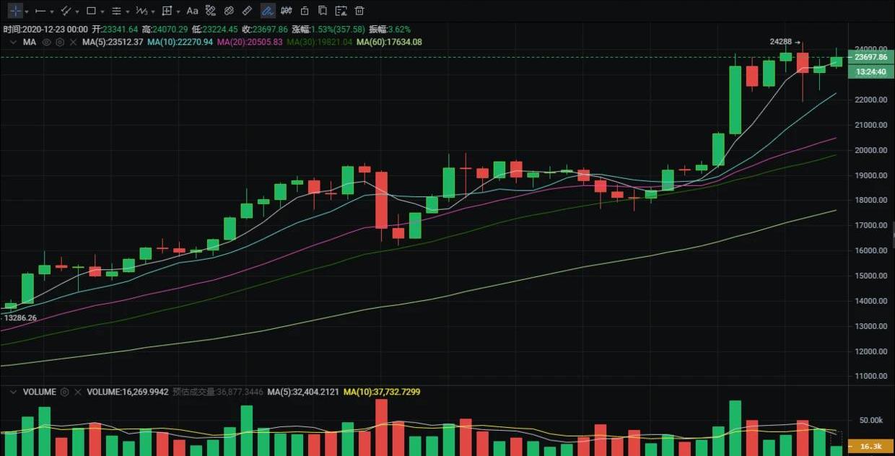Click the lock drawings icon
The width and height of the screenshot is (895, 456).
[305, 11]
